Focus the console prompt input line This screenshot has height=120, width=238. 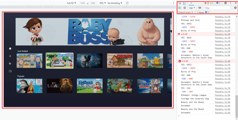pos(206,116)
